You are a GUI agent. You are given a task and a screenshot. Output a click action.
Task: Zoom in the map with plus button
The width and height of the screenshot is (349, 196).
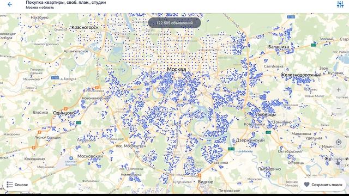tap(339, 90)
